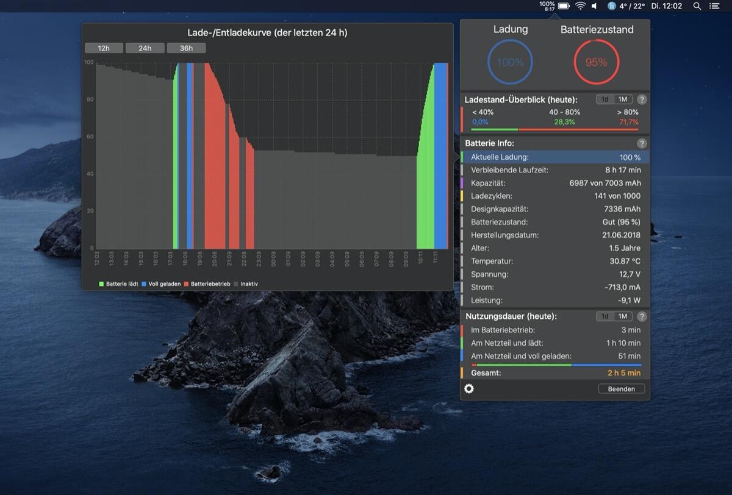Screen dimensions: 732x495
Task: Click help icon beside Batterie Info header
Action: coord(642,143)
